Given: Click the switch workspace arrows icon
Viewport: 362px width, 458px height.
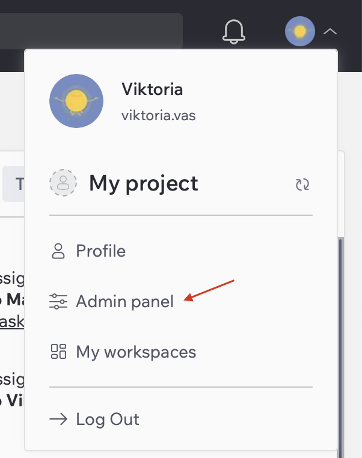Looking at the screenshot, I should 302,185.
